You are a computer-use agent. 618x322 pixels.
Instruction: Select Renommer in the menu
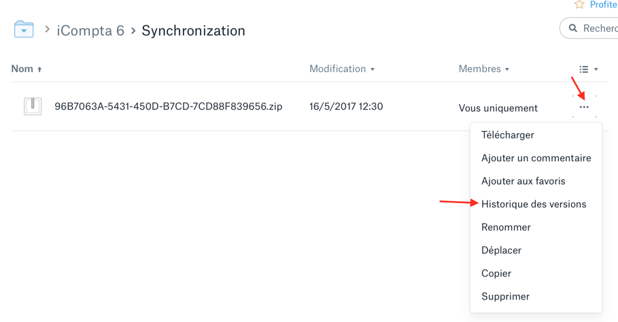click(506, 227)
